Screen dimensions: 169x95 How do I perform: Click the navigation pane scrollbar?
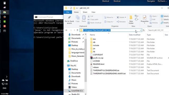click(x=86, y=60)
